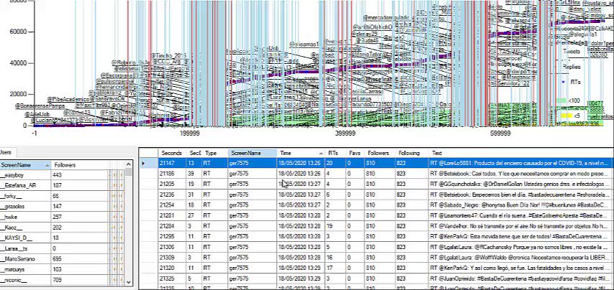Viewport: 614px width, 290px height.
Task: Select user __girasoles in users list
Action: [x=25, y=206]
